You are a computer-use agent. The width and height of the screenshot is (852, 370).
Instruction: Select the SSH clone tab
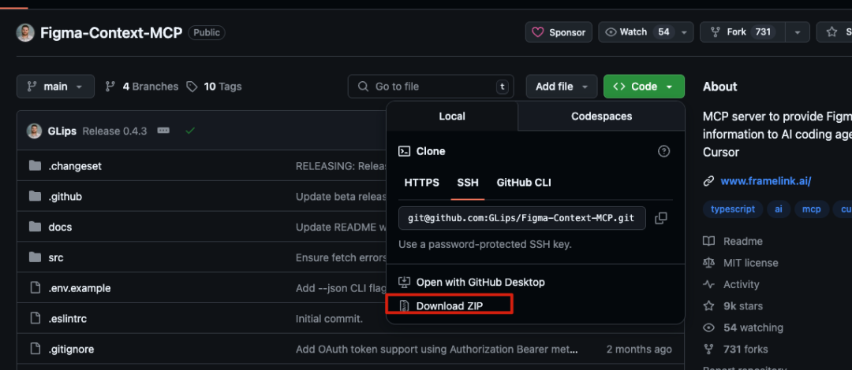(468, 183)
